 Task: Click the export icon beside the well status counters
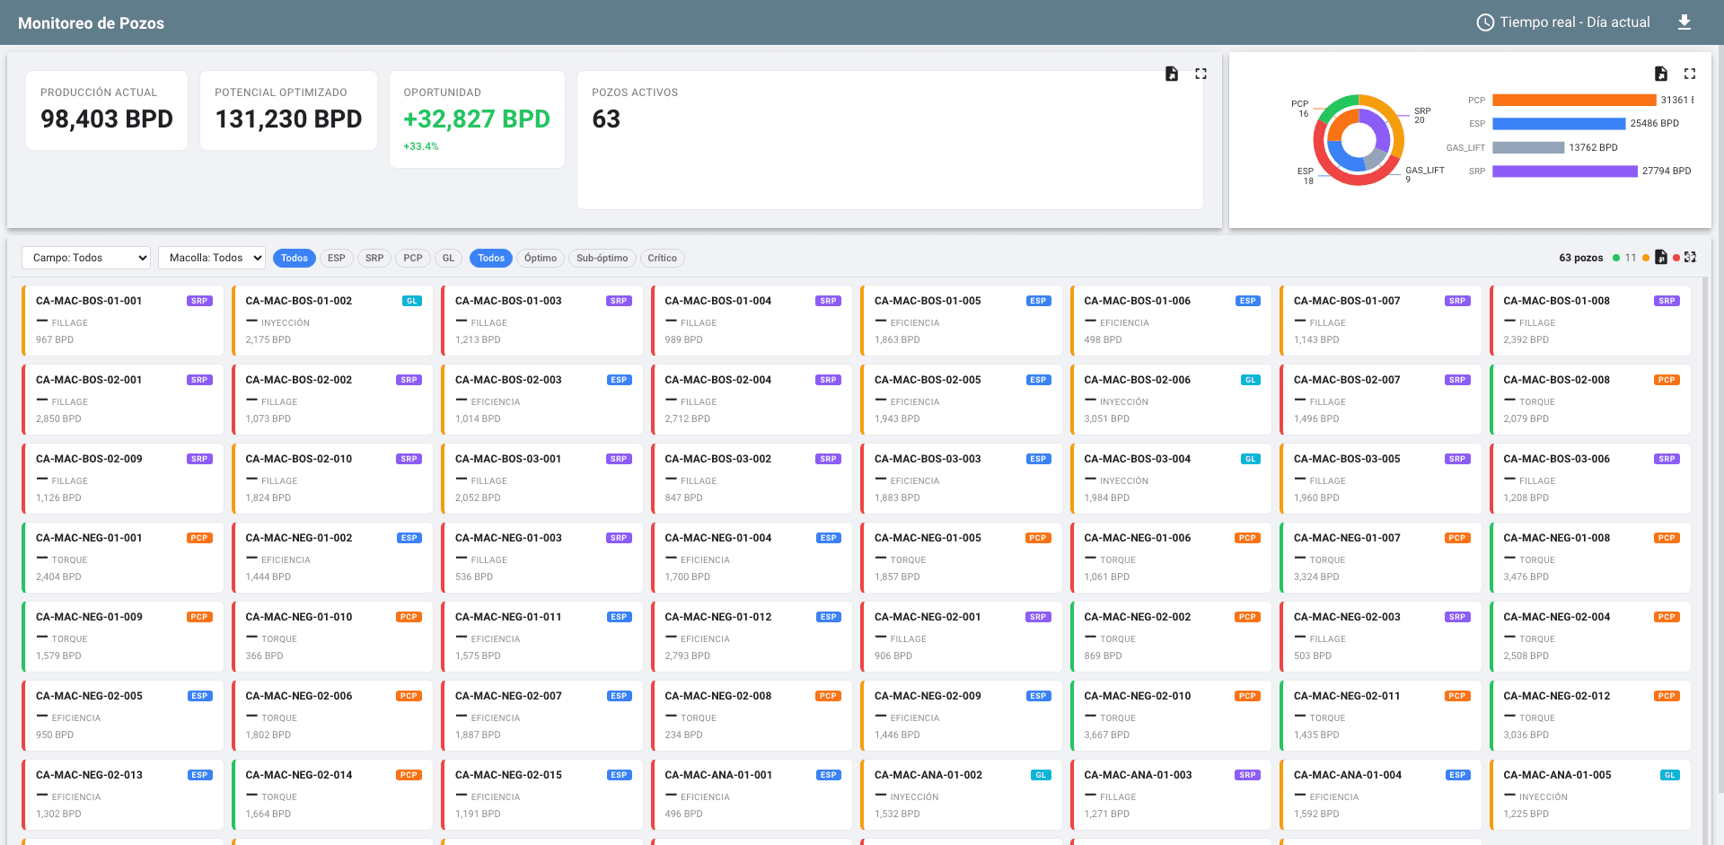click(x=1659, y=257)
